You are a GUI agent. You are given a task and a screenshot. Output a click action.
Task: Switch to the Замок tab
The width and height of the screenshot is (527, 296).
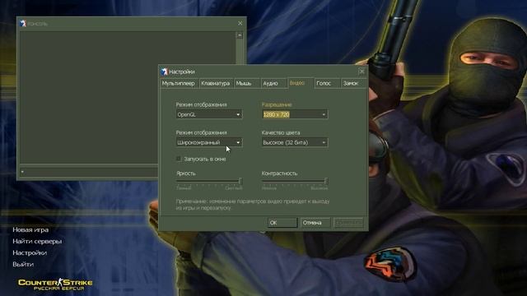[353, 83]
